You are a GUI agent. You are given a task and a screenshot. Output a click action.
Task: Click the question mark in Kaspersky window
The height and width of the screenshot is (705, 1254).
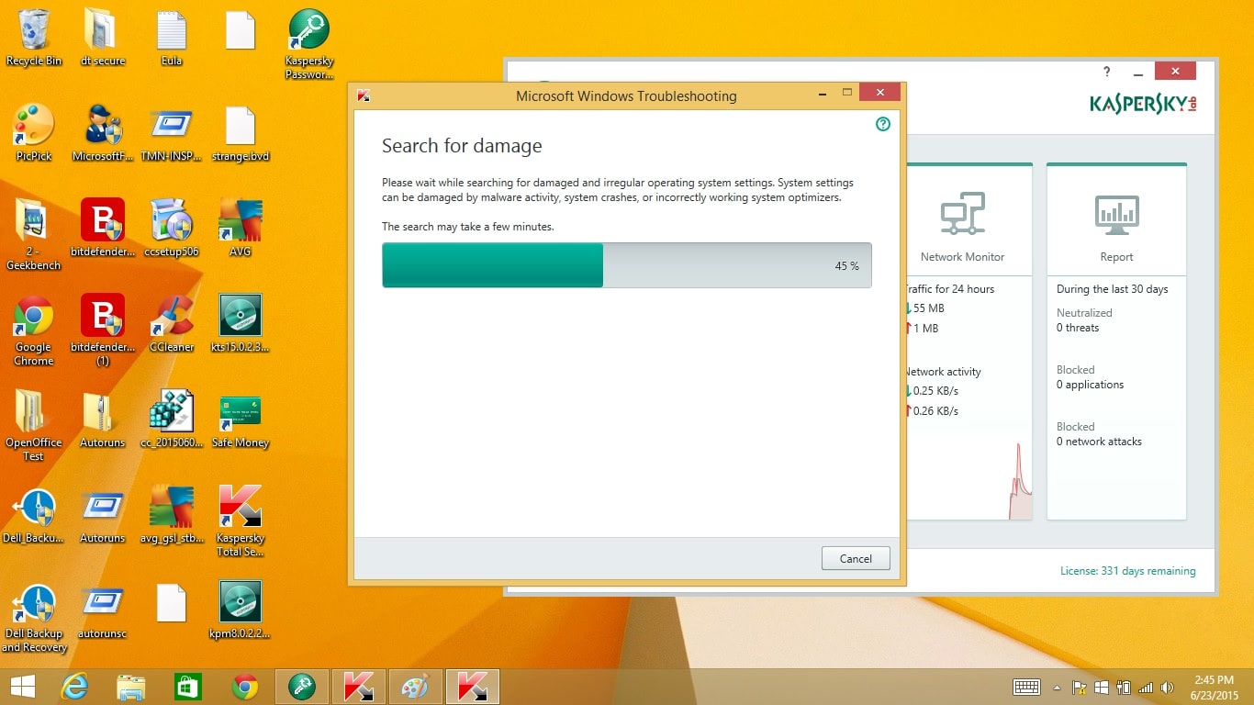coord(1107,72)
